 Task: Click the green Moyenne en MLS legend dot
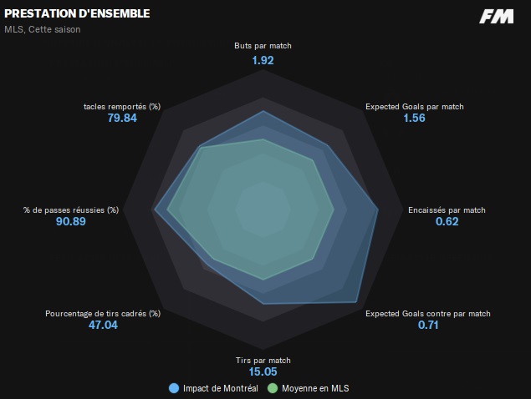(x=272, y=388)
